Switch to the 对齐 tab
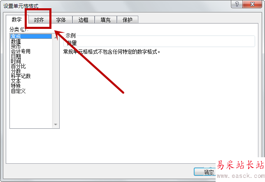The image size is (265, 182). pos(39,20)
